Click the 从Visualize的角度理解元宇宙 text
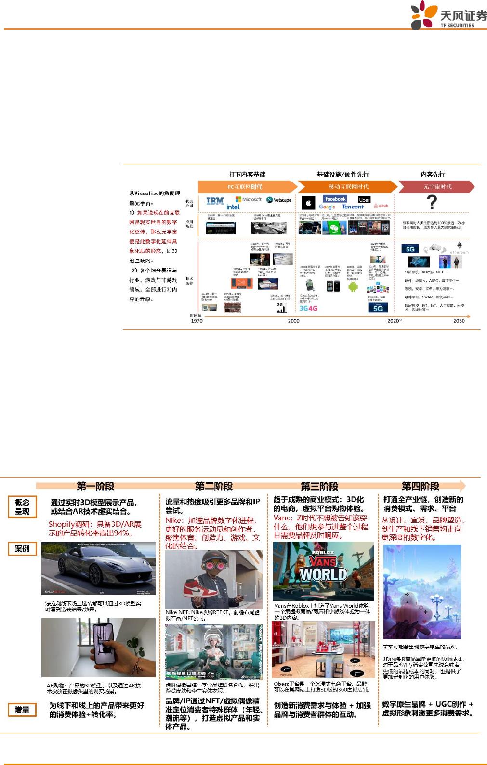487x765 pixels. coord(154,198)
